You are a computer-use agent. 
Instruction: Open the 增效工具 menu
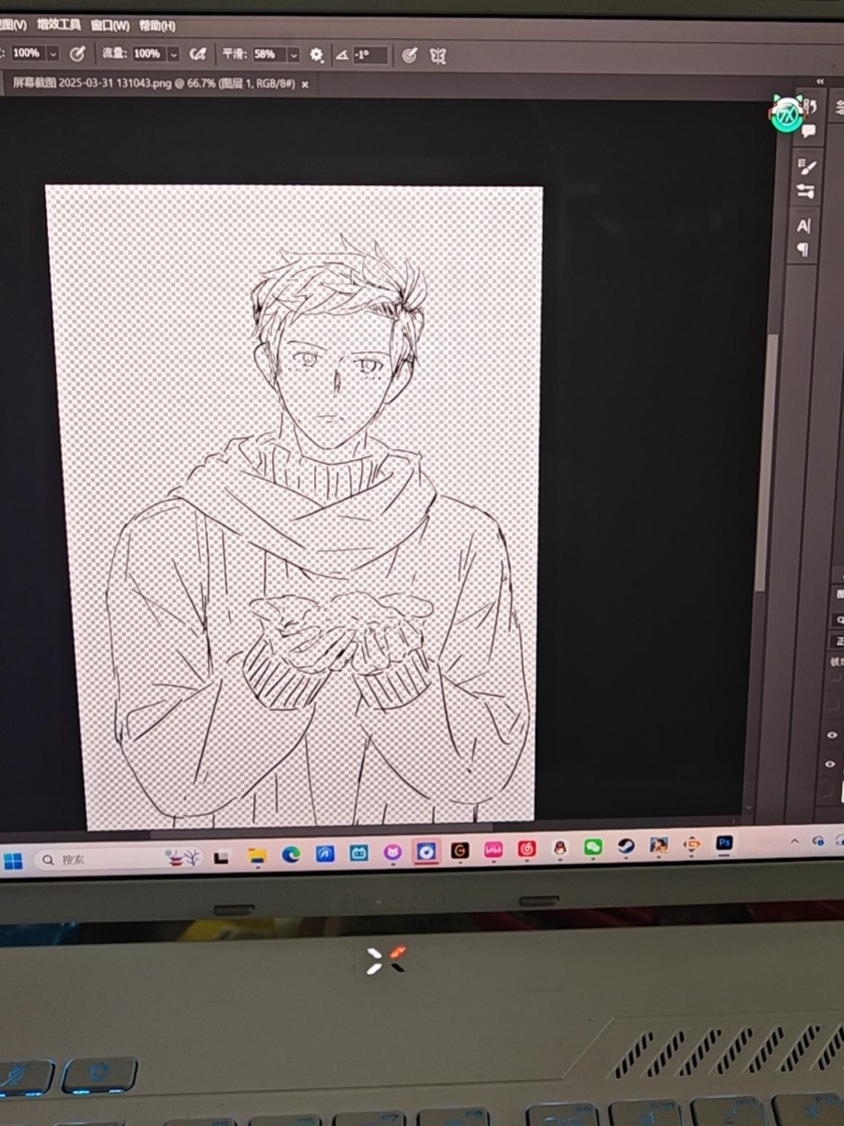(x=58, y=25)
